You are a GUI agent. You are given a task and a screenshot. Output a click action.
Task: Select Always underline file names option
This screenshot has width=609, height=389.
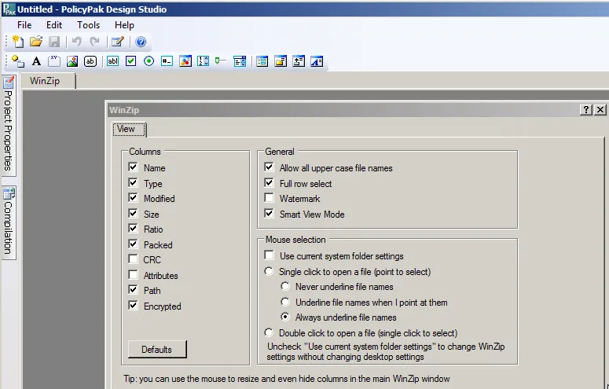pyautogui.click(x=285, y=317)
